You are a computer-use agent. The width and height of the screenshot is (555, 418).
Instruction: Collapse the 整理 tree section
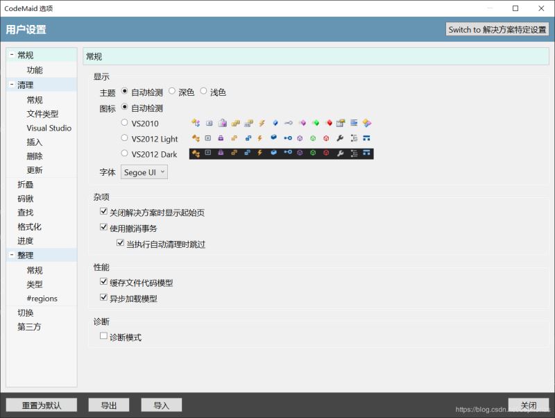coord(12,255)
